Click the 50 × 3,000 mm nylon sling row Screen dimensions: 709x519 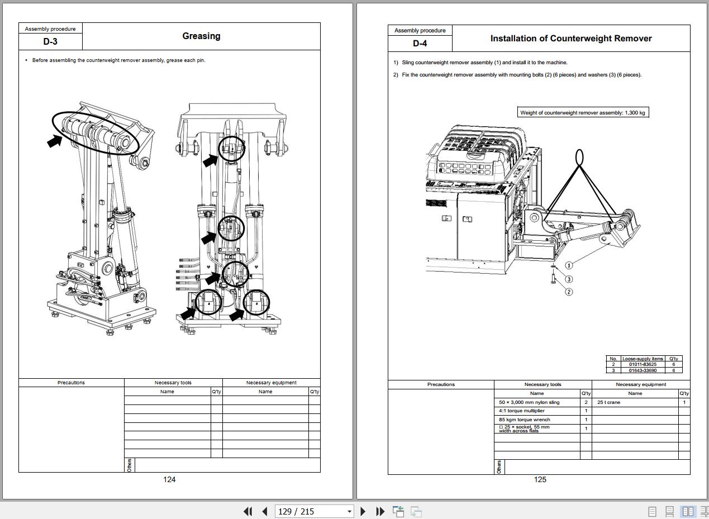coord(529,402)
